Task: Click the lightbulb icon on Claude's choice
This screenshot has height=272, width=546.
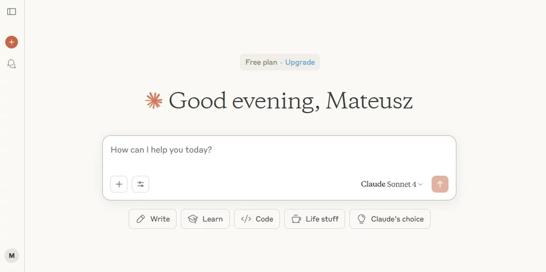Action: click(362, 219)
